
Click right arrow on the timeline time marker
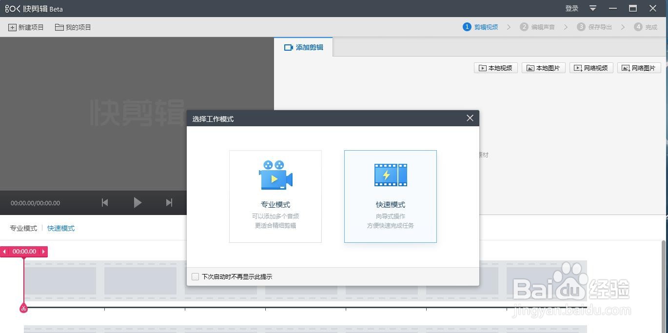(x=43, y=252)
